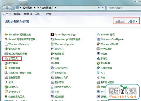Screen dimensions: 141x101
Task: Open the 个性化 icon
Action: [x=98, y=54]
